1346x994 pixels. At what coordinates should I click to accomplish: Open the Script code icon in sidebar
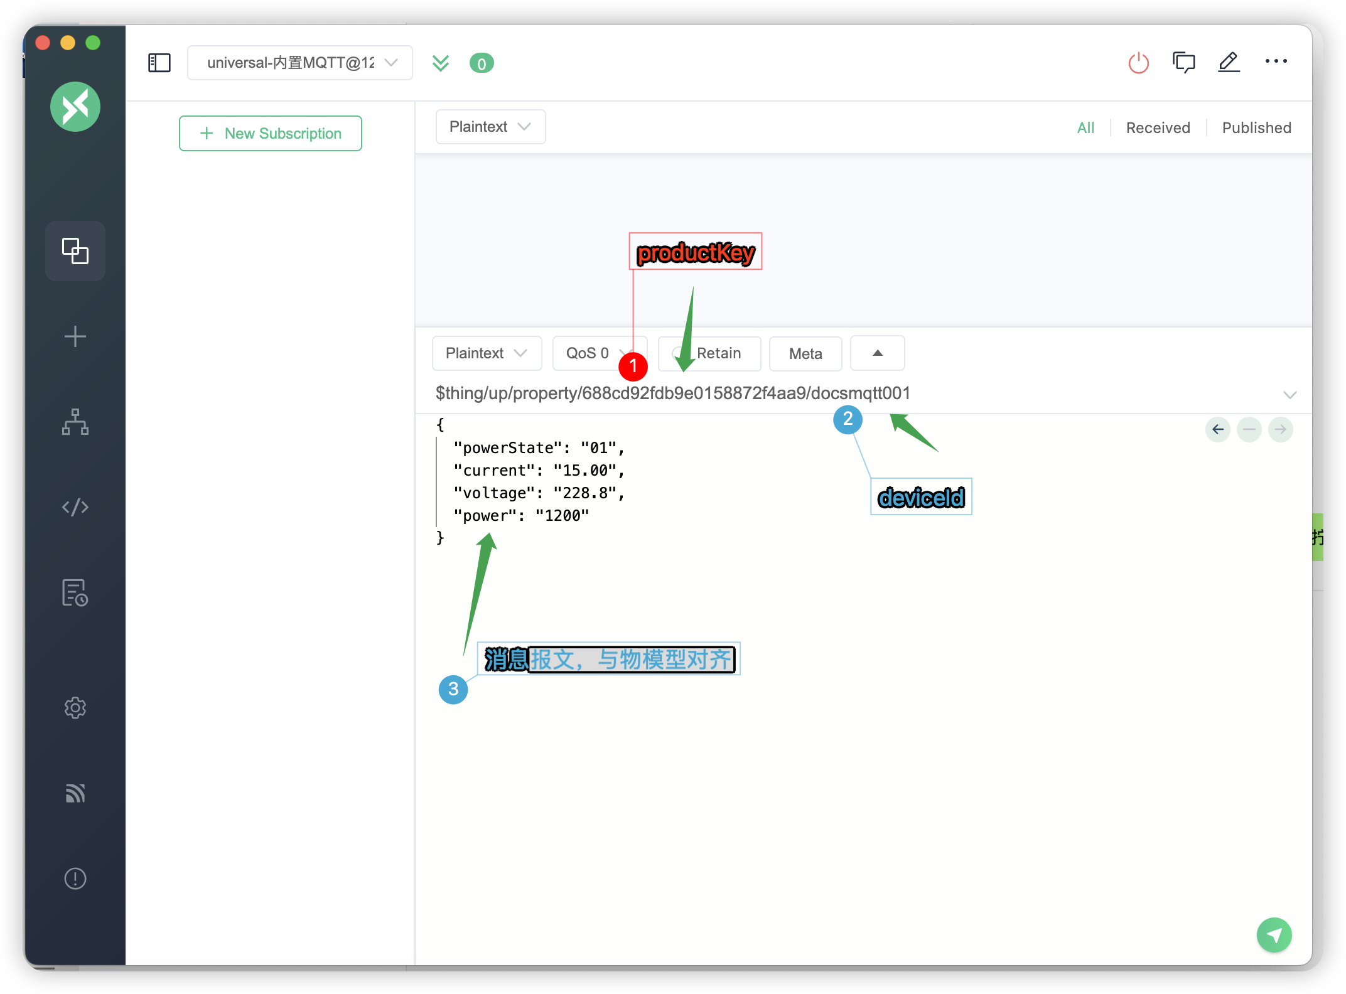(x=75, y=506)
